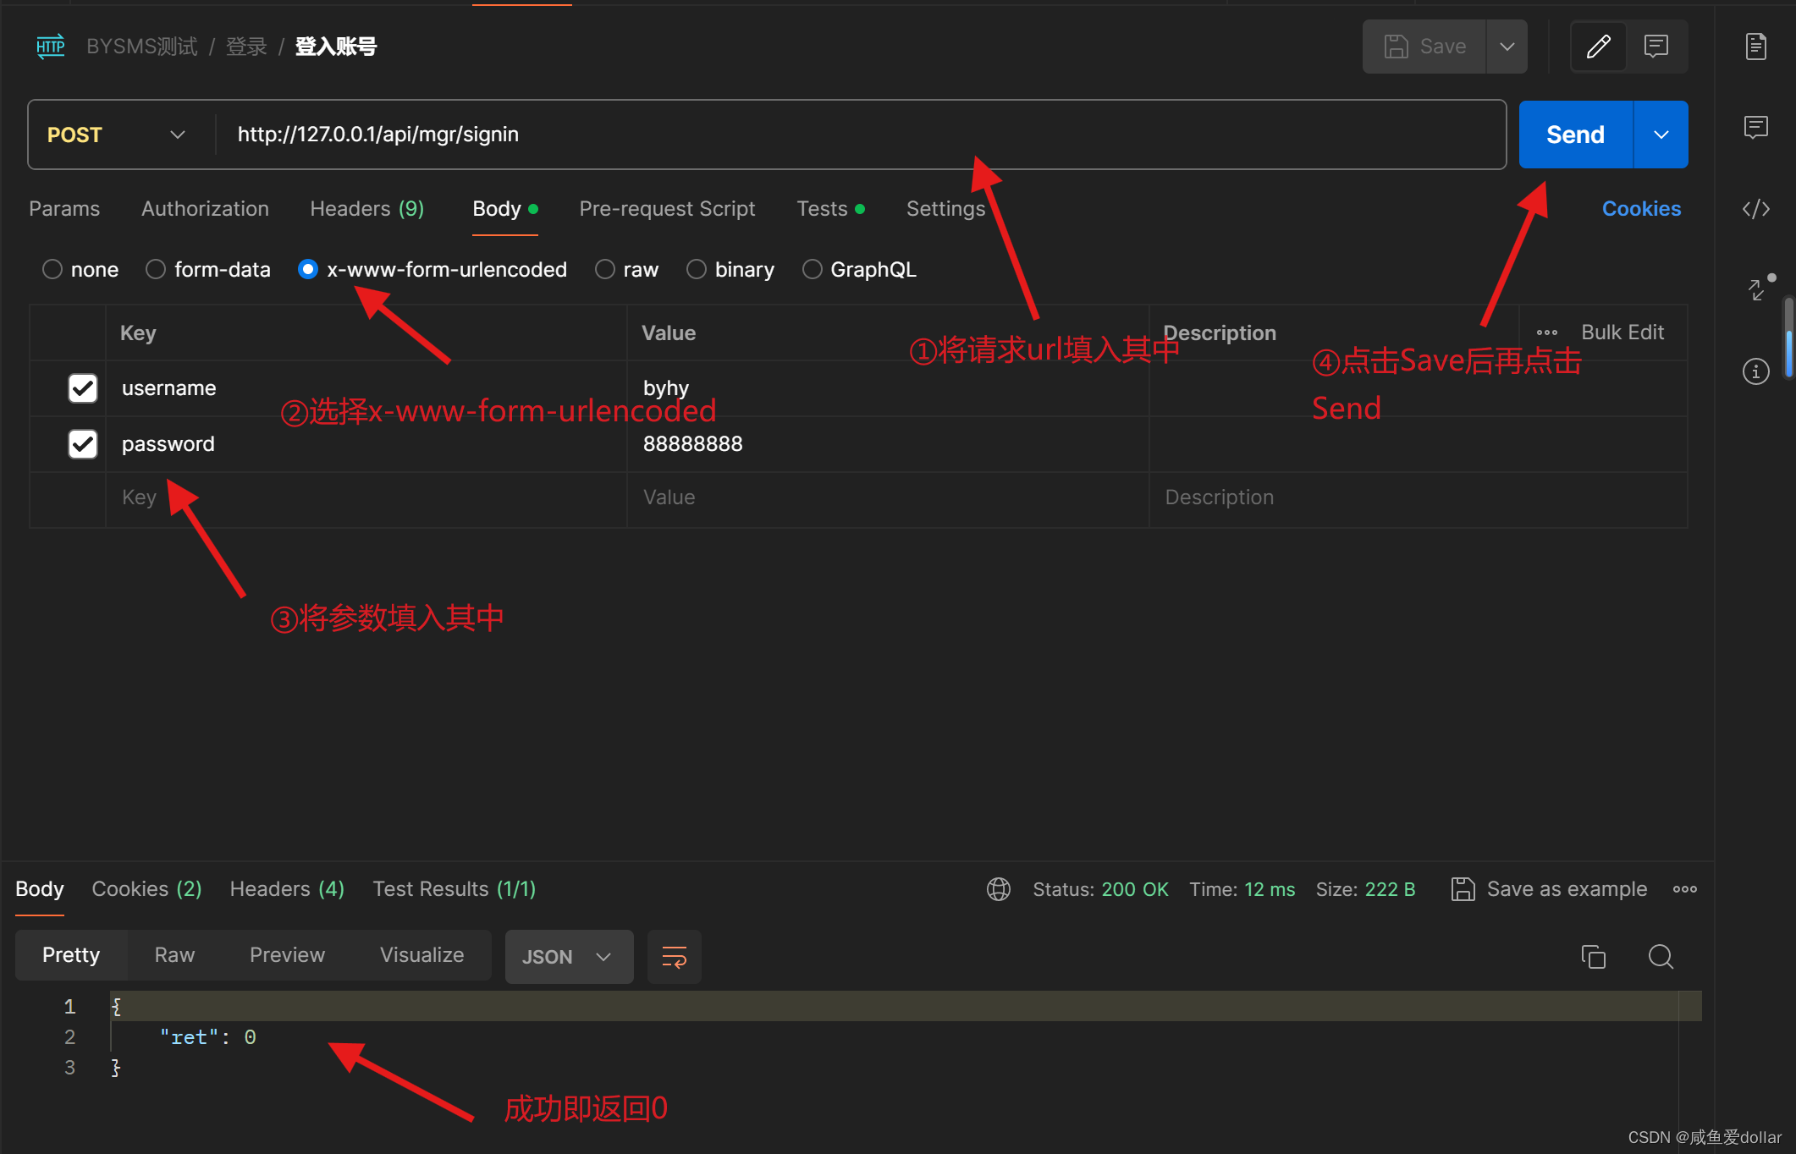
Task: Toggle line wrap in the response viewer
Action: [674, 957]
